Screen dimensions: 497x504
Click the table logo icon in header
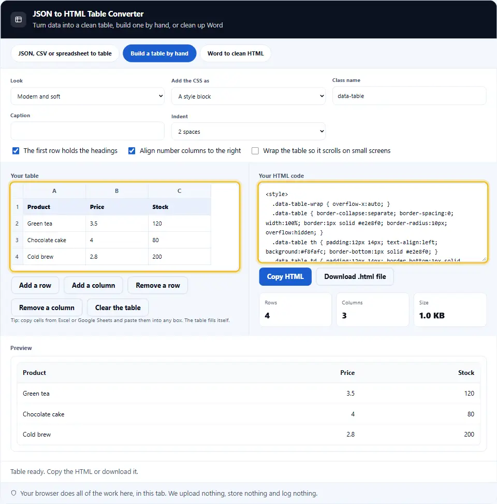(18, 20)
